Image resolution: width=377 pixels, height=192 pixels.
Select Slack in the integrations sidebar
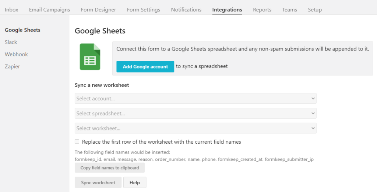(x=11, y=42)
